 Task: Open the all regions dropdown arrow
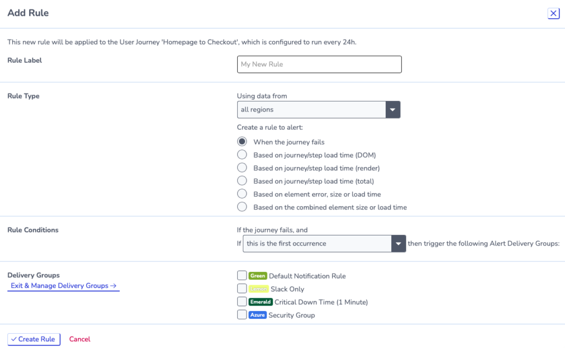[393, 110]
